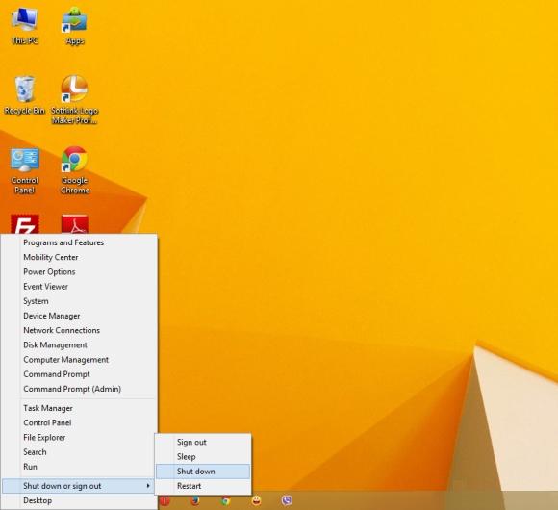Open File Explorer from the menu

(x=79, y=438)
